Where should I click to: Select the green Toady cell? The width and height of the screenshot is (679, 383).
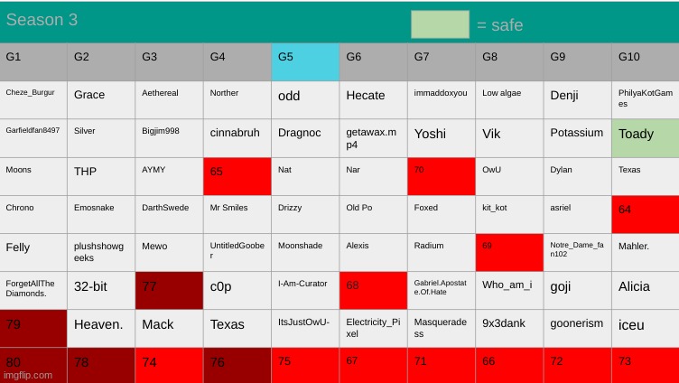(x=645, y=138)
